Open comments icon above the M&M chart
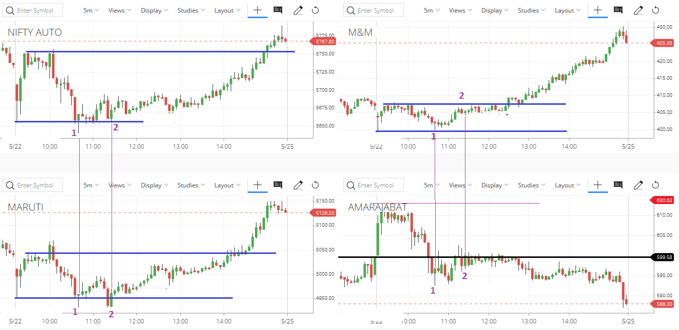Viewport: 679px width, 330px height. 618,10
